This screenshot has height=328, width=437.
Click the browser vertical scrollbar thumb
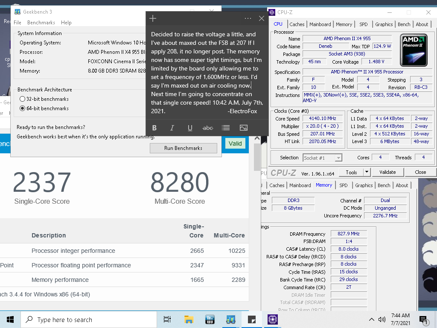(257, 157)
